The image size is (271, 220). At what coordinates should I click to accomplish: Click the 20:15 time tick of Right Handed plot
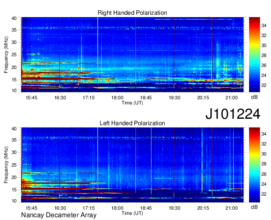203,98
